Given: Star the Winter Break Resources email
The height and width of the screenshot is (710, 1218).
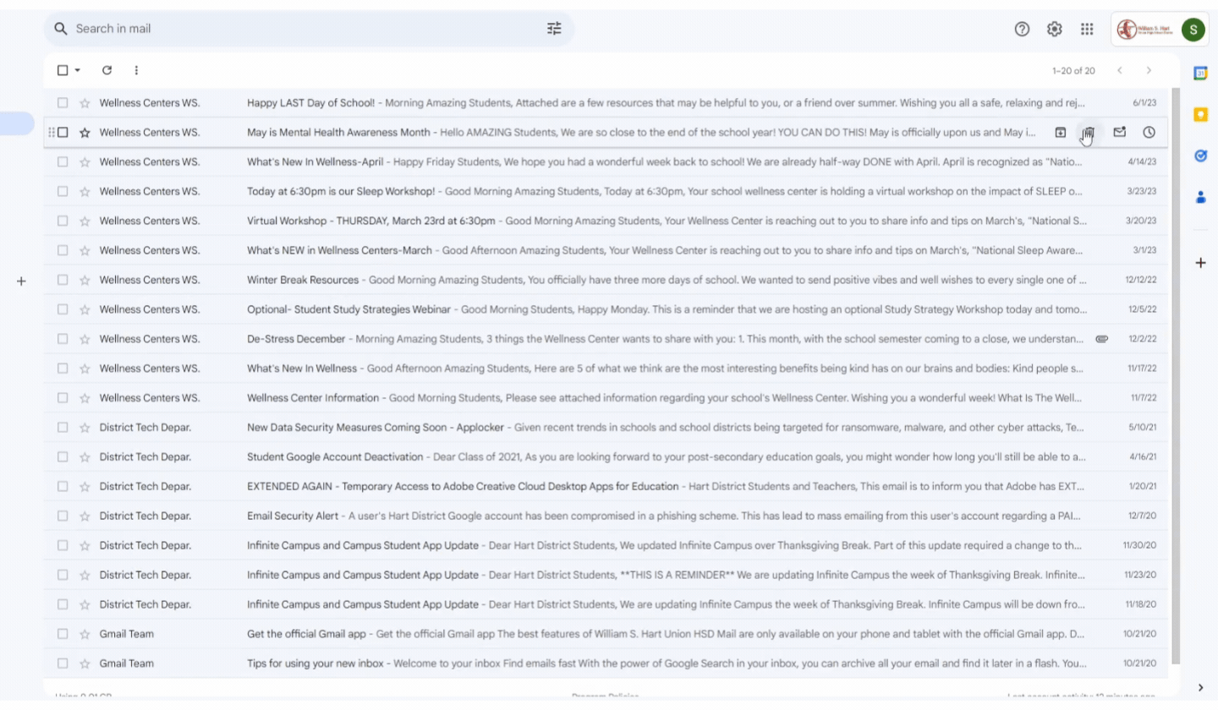Looking at the screenshot, I should [x=85, y=280].
